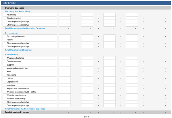Screen dimensions: 172x118
Task: Click the EXPENSES header title
Action: point(10,3)
